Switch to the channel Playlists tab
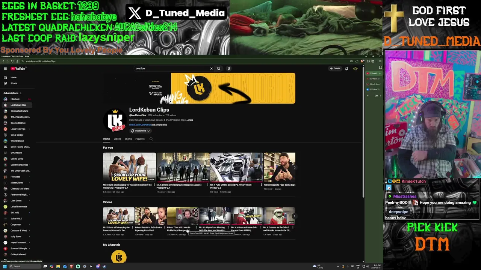This screenshot has width=481, height=270. tap(140, 139)
